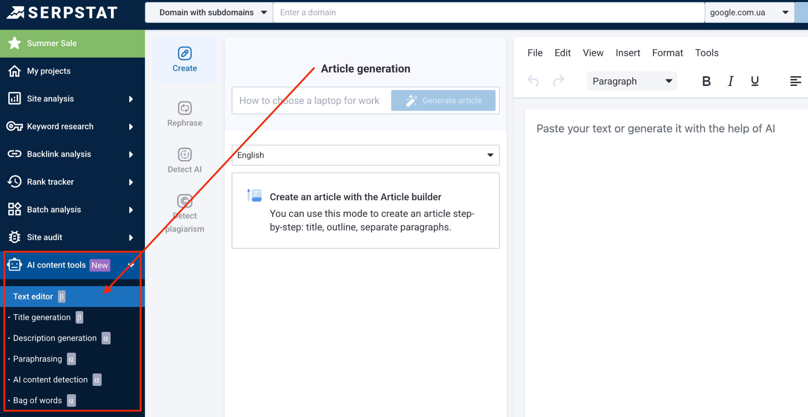The image size is (808, 417).
Task: Open the Tools menu in the editor
Action: click(x=706, y=52)
